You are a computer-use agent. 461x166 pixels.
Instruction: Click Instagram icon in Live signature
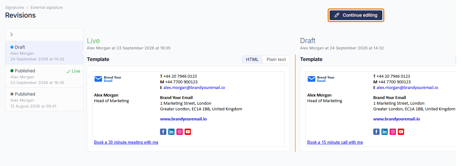(x=180, y=132)
